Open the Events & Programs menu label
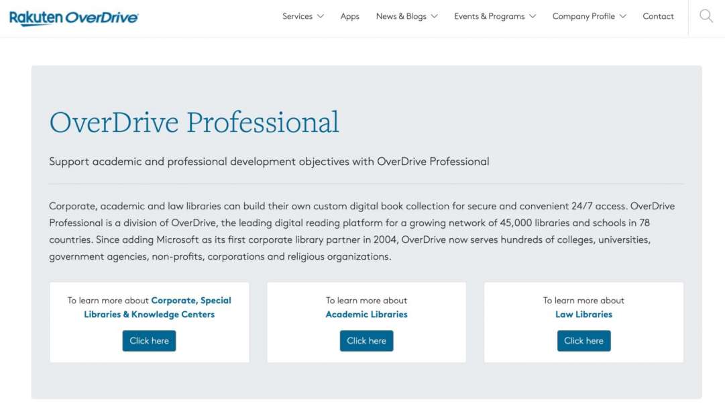The height and width of the screenshot is (412, 725). pos(489,16)
